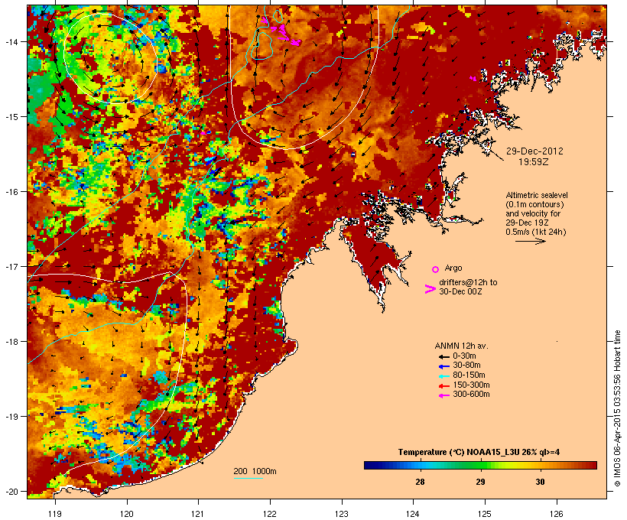Click the '150-300m' depth label
This screenshot has height=520, width=627.
[471, 385]
